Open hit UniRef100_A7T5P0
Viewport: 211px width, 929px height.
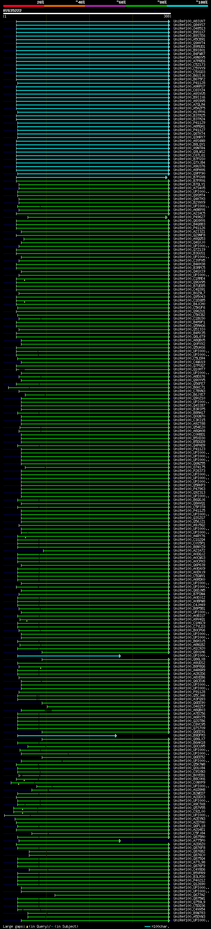(x=189, y=840)
